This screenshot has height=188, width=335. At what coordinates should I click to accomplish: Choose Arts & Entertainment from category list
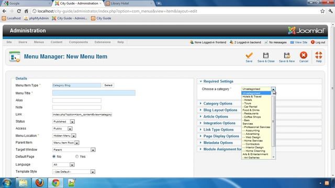pos(256,155)
